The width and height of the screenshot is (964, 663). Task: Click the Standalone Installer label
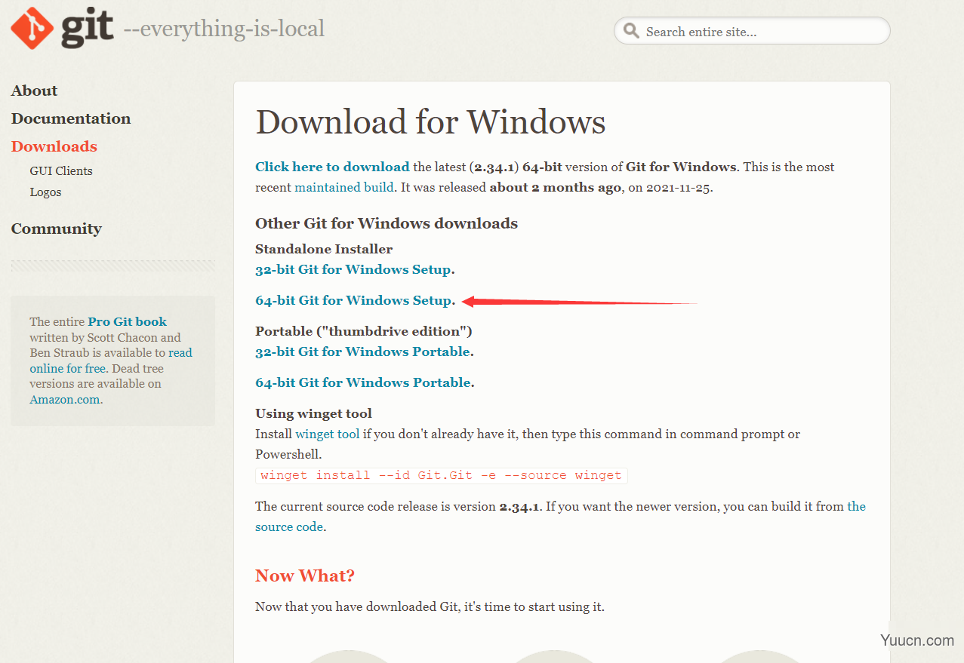point(324,249)
